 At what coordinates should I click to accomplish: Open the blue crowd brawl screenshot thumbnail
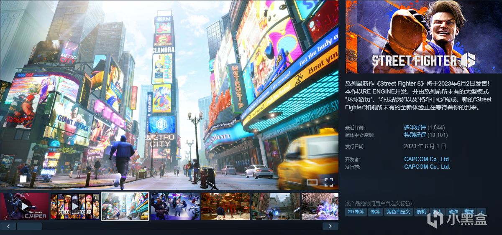point(175,206)
